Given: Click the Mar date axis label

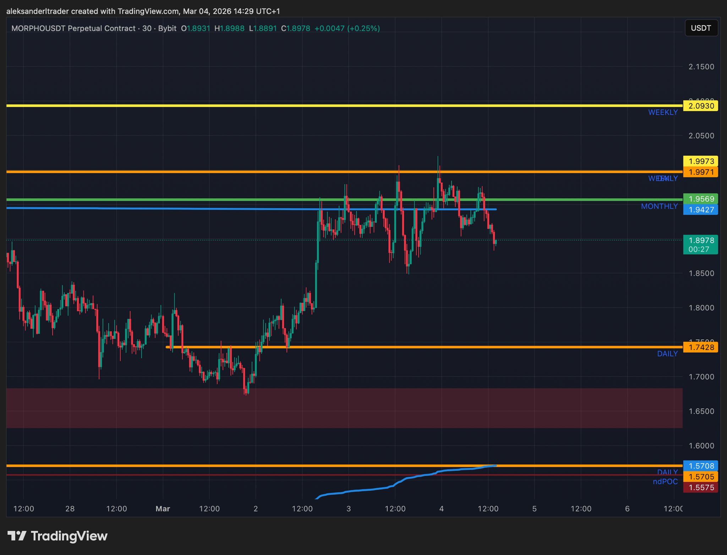Looking at the screenshot, I should [163, 509].
